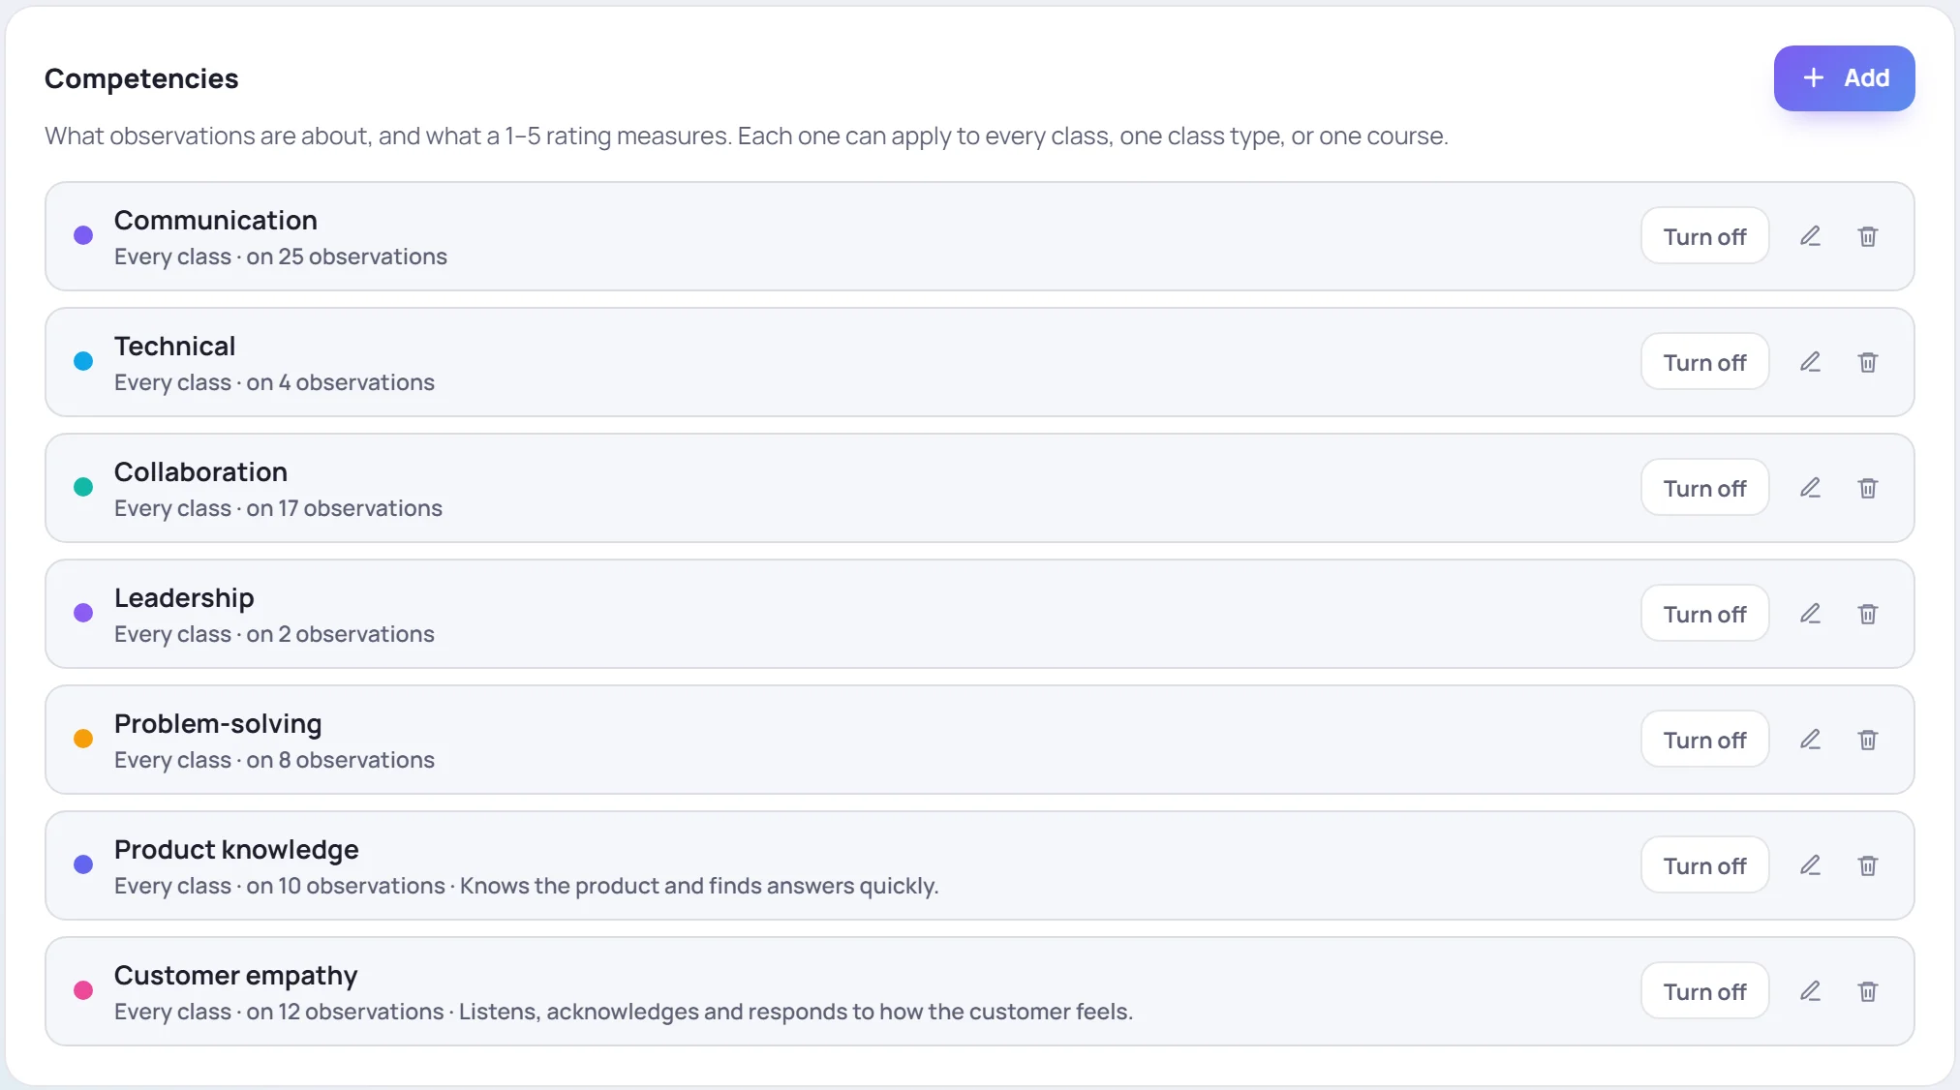Edit the Communication competency
The height and width of the screenshot is (1090, 1960).
[x=1810, y=236]
